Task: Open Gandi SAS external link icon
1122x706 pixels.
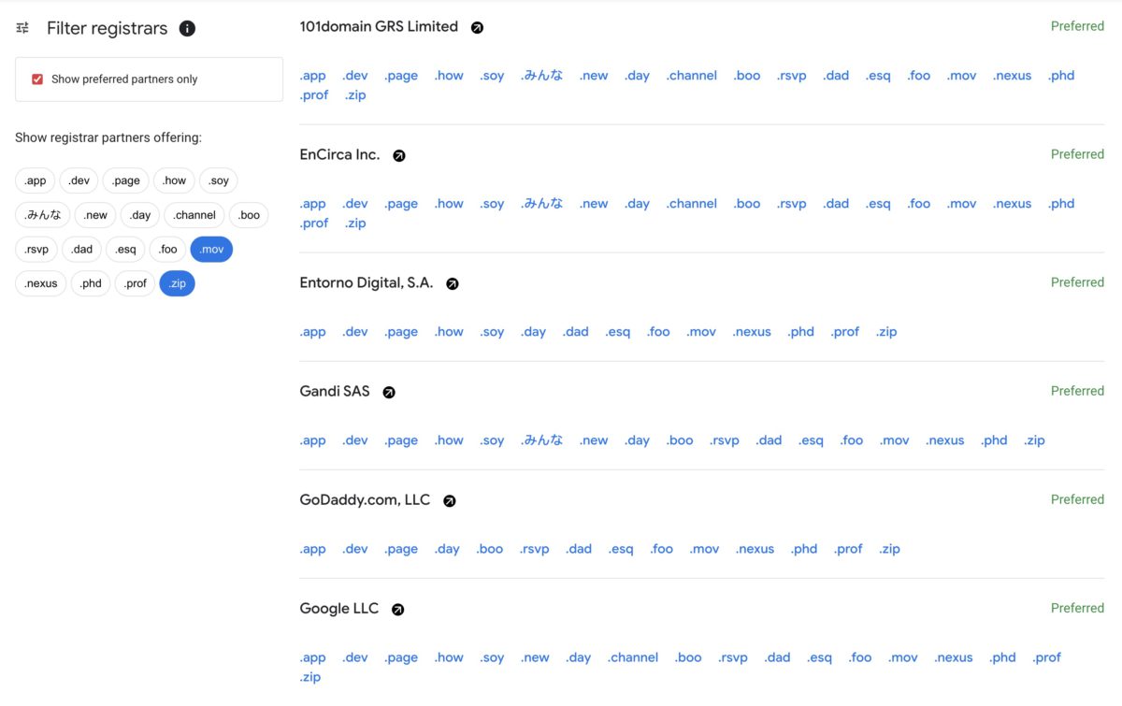Action: (389, 393)
